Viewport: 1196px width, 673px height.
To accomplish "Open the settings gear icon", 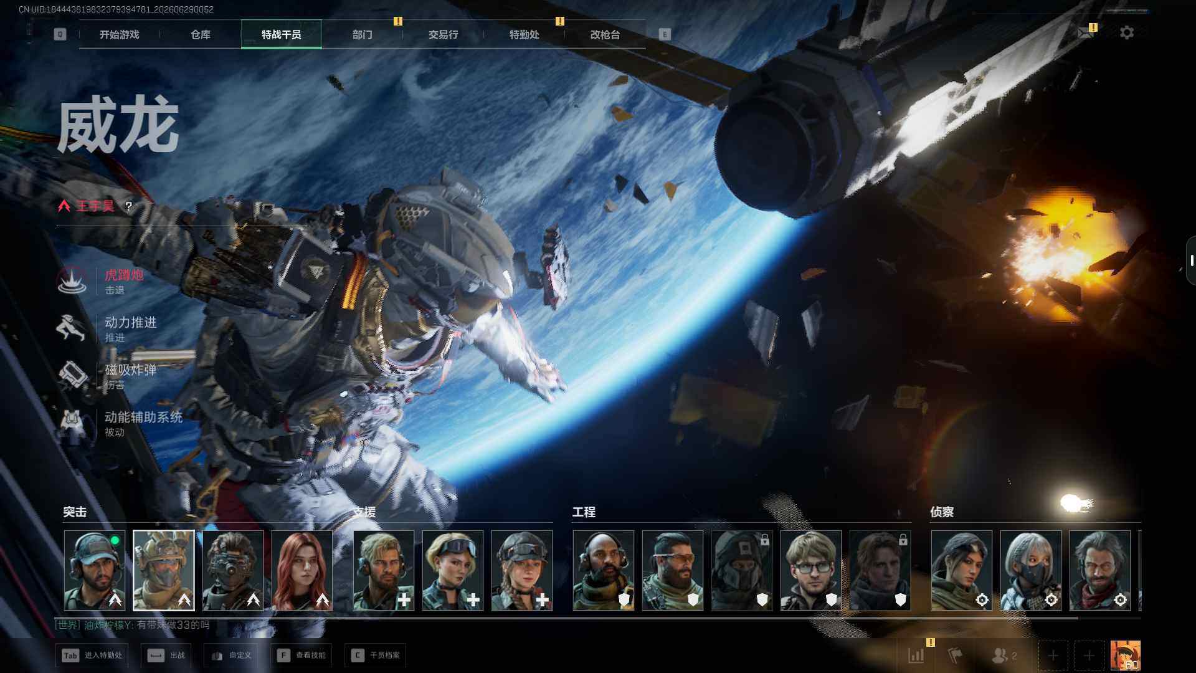I will point(1126,32).
